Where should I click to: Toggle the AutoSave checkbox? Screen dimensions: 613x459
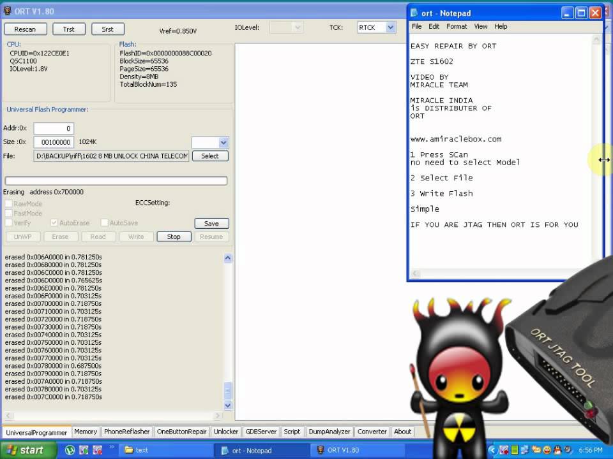click(104, 222)
